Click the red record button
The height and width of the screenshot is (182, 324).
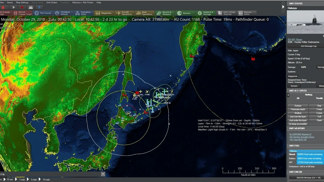click(22, 8)
